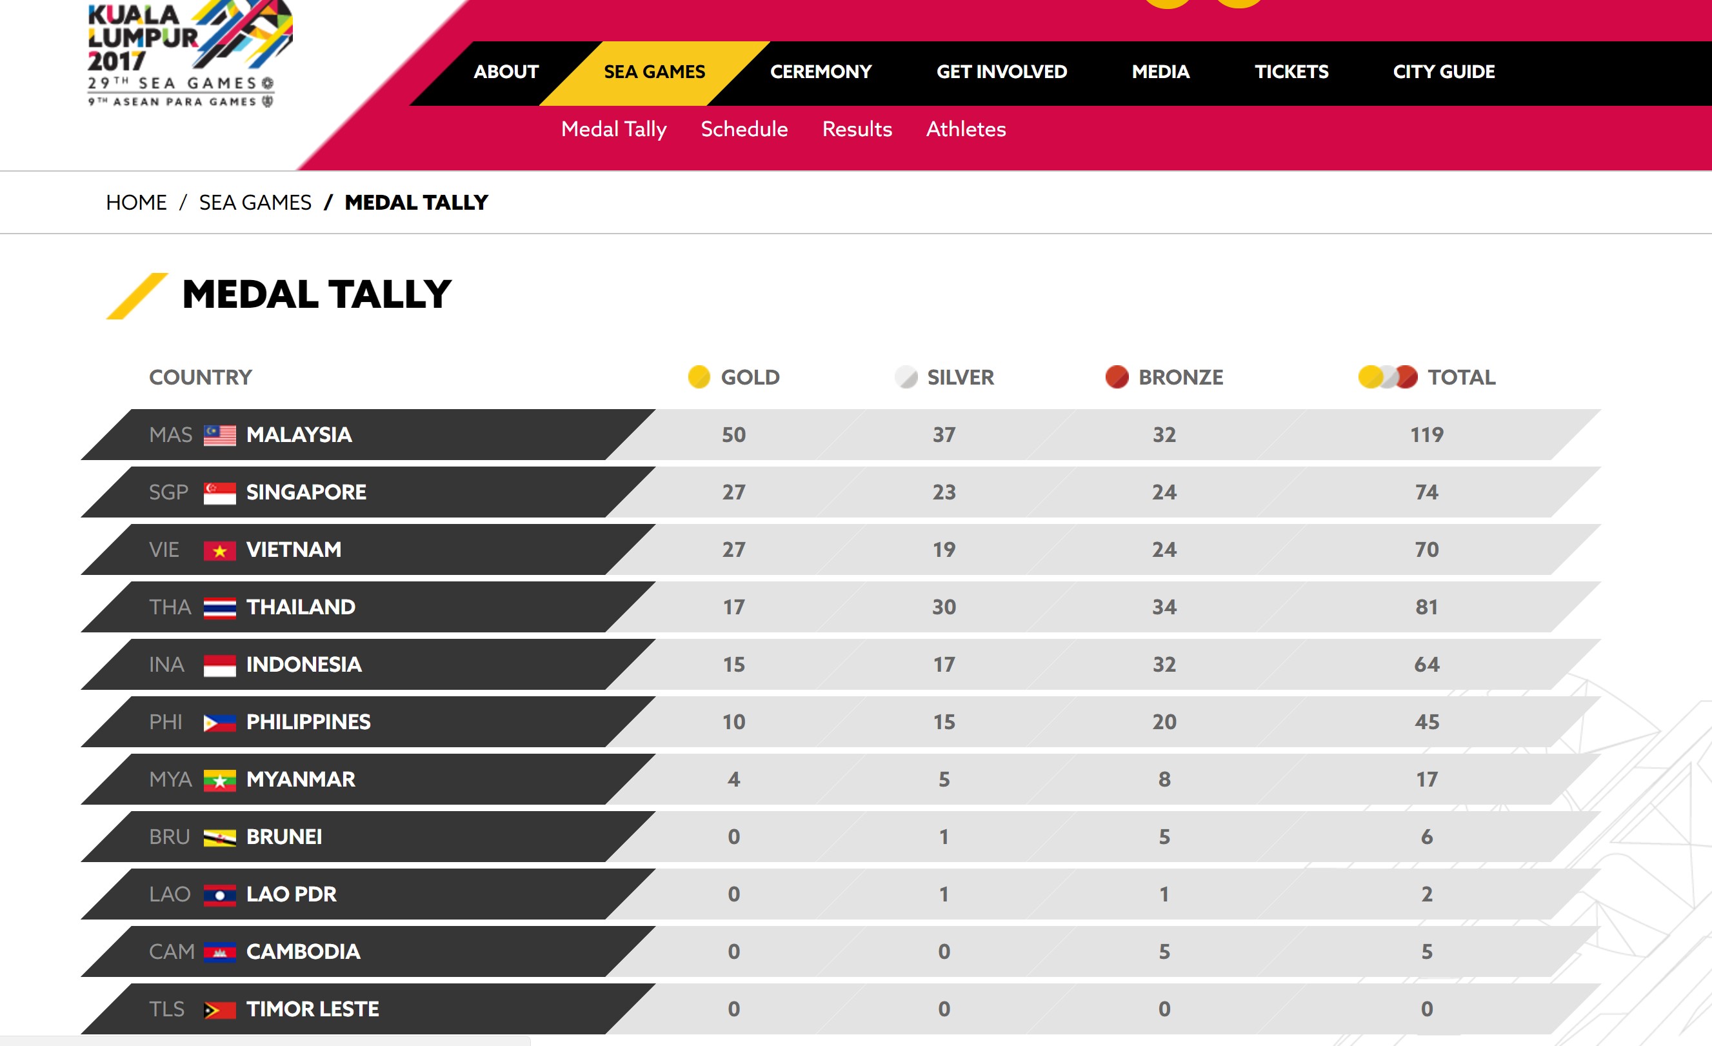
Task: Click the Results submenu link
Action: tap(857, 129)
